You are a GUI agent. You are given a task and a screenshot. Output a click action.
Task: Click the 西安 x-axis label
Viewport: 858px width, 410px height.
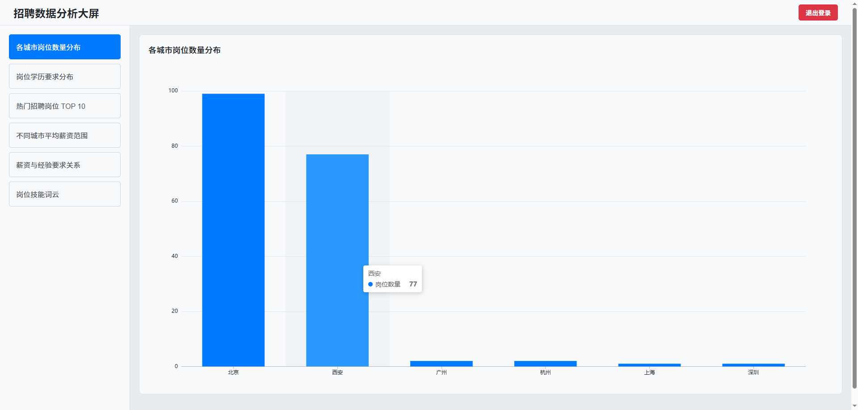(x=337, y=373)
